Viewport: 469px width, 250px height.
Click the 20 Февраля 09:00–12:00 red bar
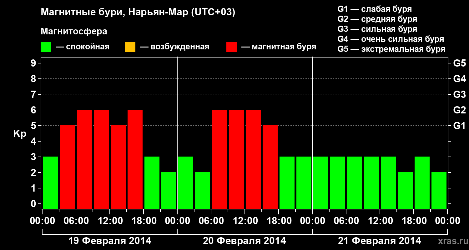pyautogui.click(x=236, y=159)
